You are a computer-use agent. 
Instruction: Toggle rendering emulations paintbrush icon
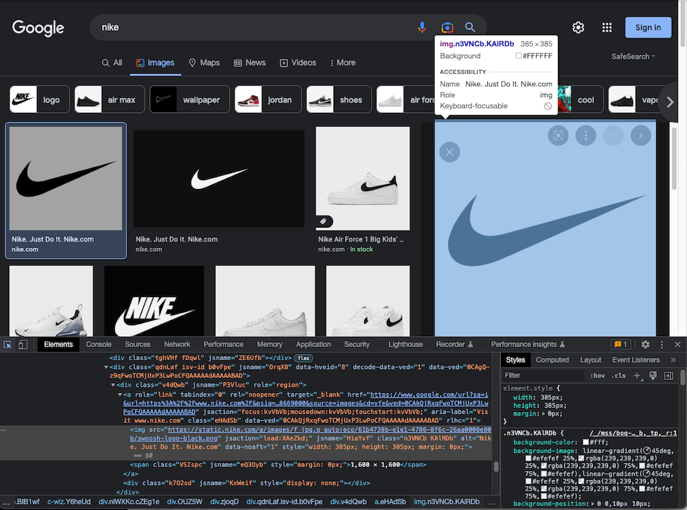[653, 376]
